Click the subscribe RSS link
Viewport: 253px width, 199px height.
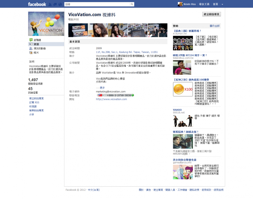point(34,102)
